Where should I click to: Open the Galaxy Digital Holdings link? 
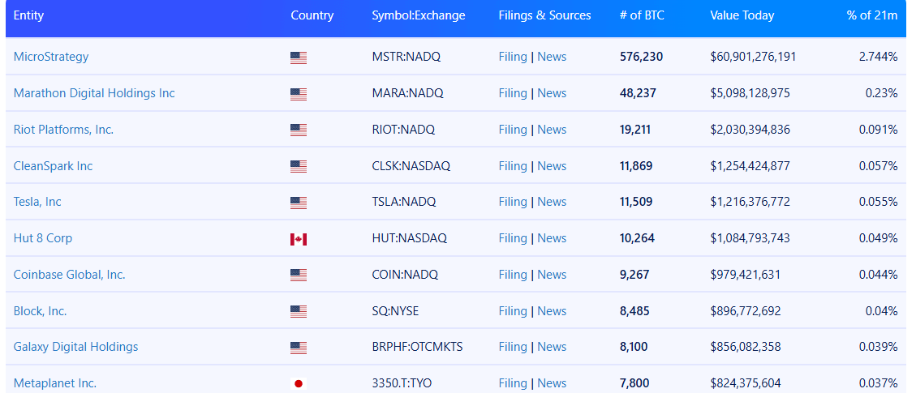76,346
